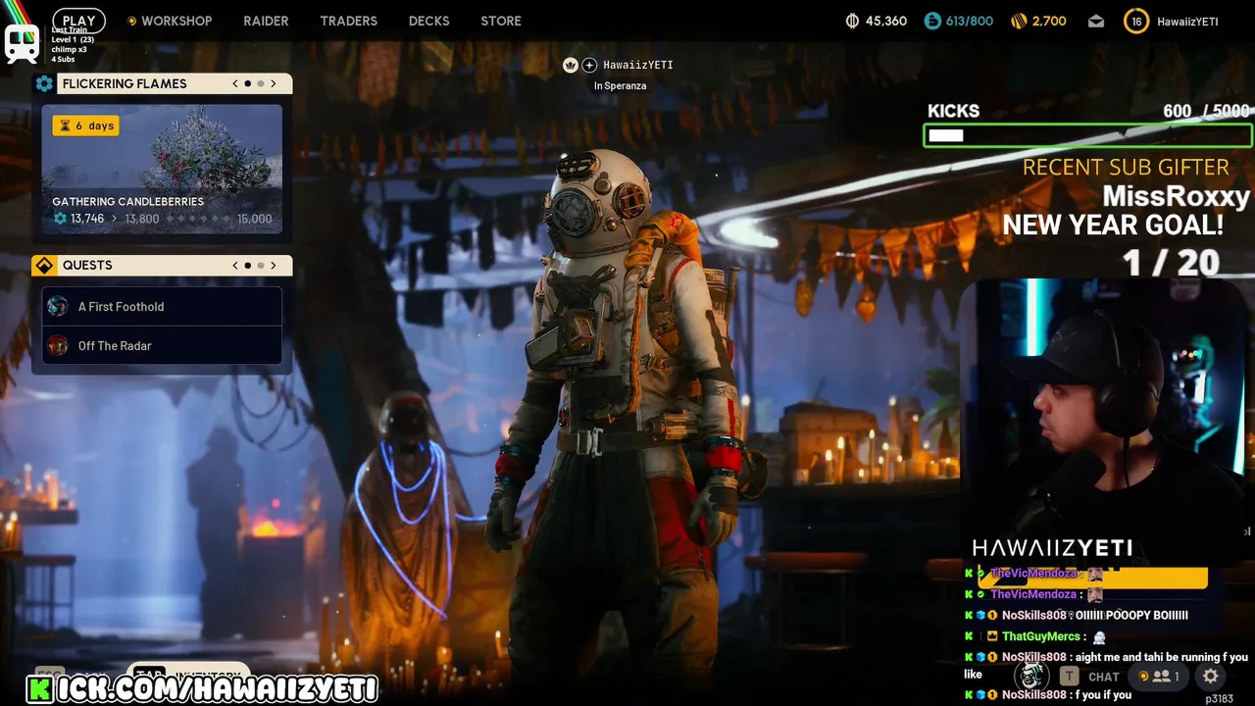Open the settings gear icon at bottom right

1210,676
